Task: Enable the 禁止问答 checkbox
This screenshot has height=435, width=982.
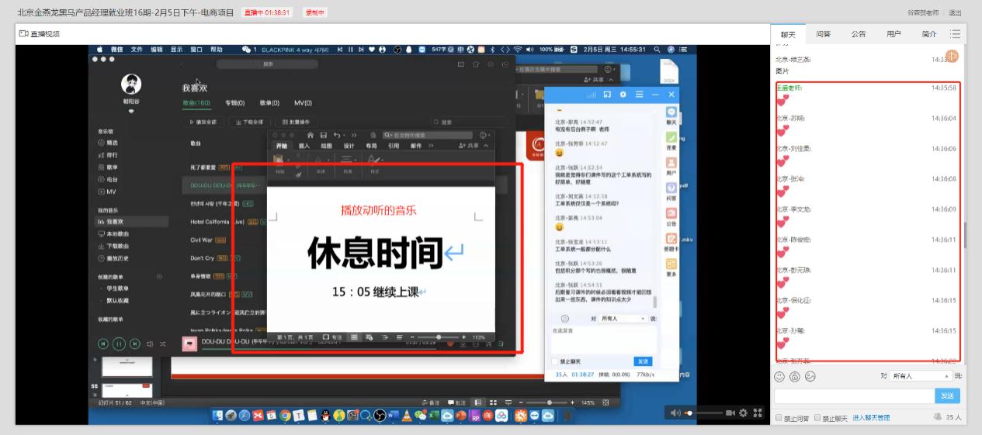Action: click(779, 419)
